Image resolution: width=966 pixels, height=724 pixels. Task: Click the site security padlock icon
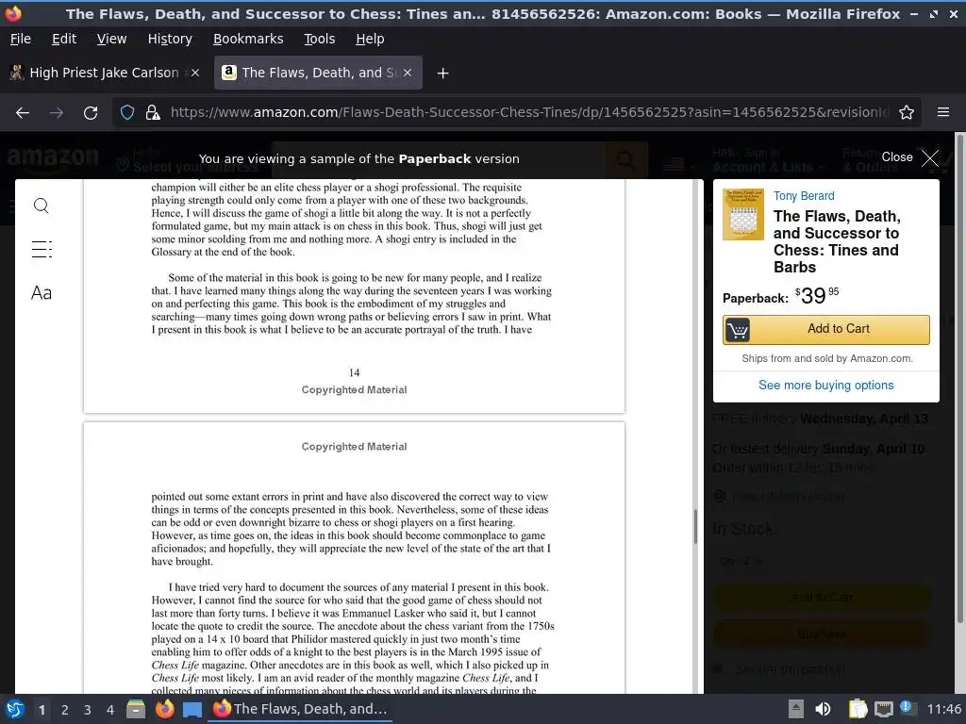(153, 113)
